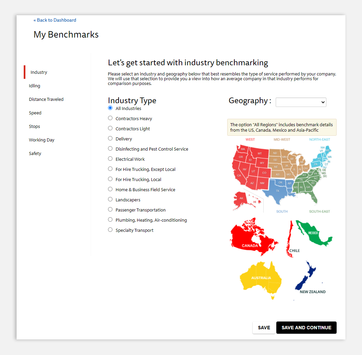The image size is (362, 355).
Task: Open the Idling section in sidebar
Action: coord(35,86)
